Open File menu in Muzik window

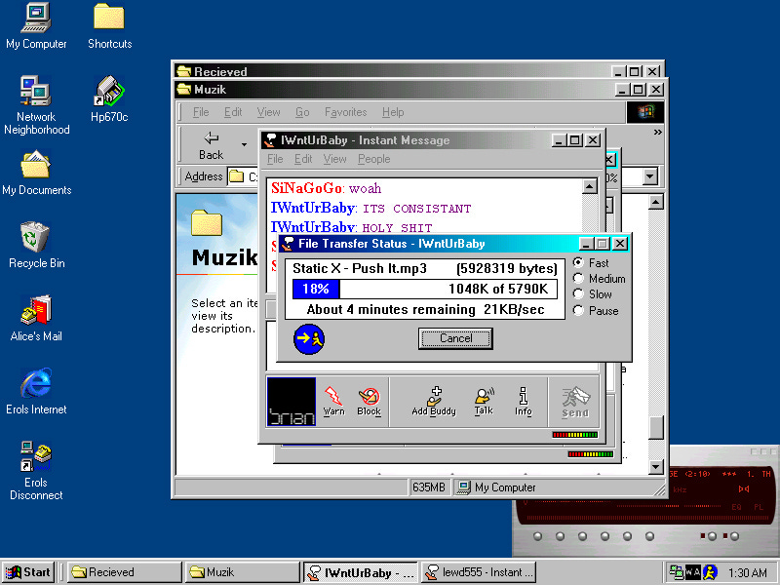tap(201, 112)
